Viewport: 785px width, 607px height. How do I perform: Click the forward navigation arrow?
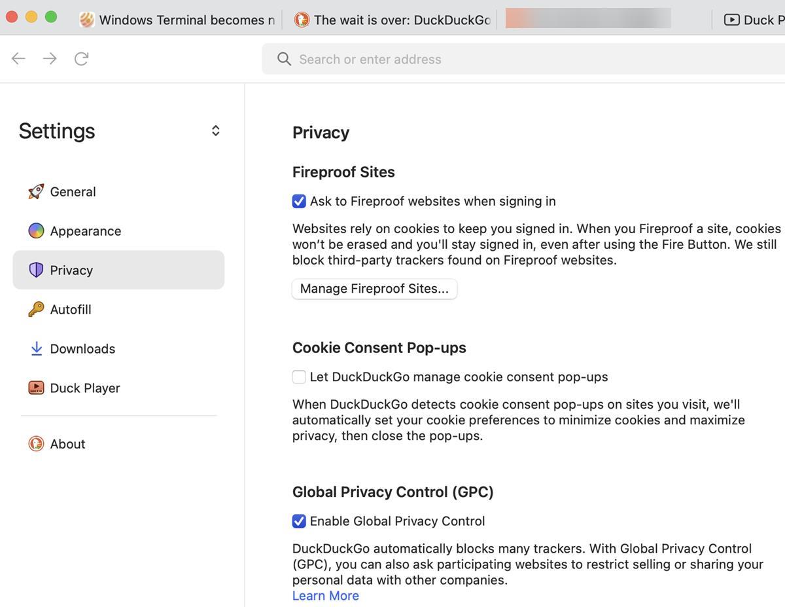point(50,58)
